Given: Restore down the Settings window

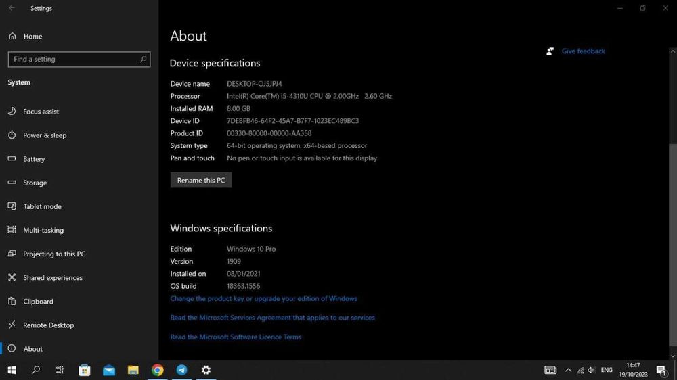Looking at the screenshot, I should tap(642, 8).
